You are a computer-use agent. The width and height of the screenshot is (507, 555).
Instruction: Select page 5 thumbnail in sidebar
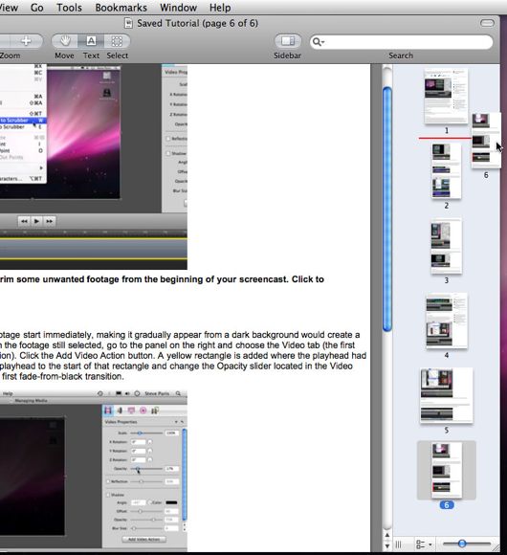(446, 395)
